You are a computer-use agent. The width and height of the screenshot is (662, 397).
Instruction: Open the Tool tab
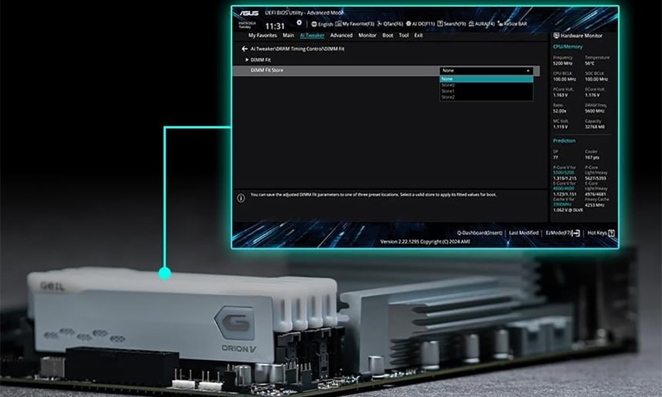[404, 36]
